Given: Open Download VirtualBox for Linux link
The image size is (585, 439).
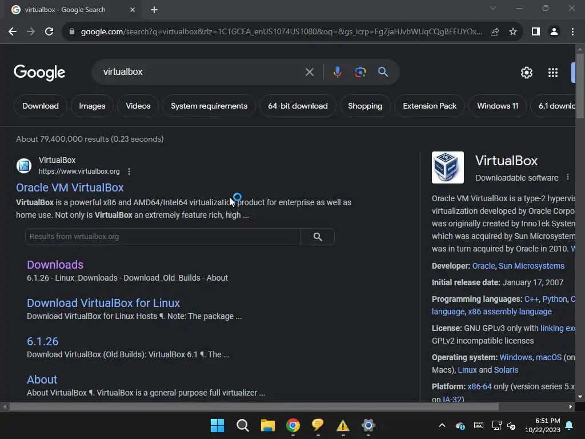Looking at the screenshot, I should (x=103, y=303).
